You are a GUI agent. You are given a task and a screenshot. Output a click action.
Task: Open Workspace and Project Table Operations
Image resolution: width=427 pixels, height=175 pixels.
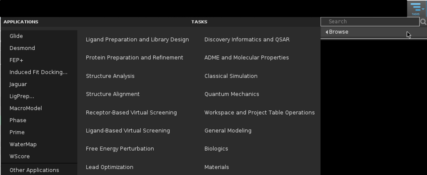coord(259,112)
